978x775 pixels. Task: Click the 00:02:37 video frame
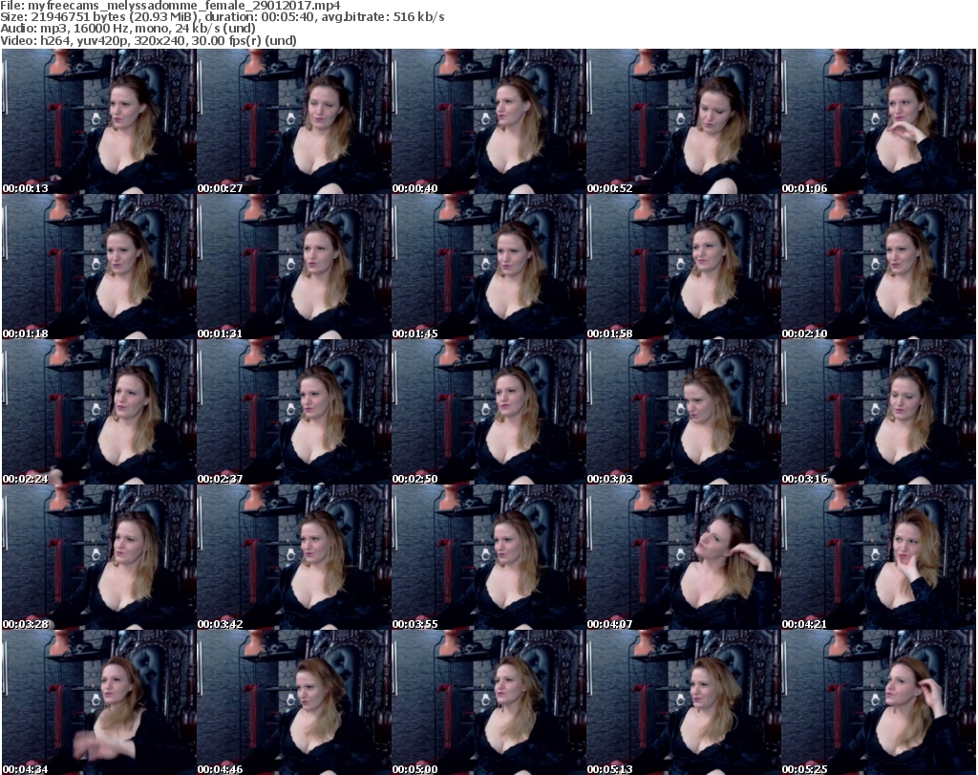(x=294, y=413)
